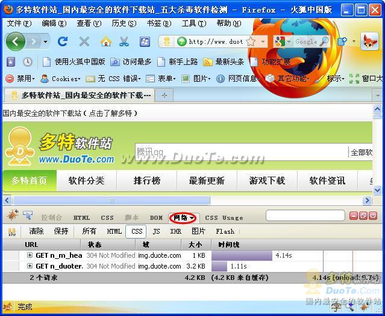Toggle the CSS filter in Net panel
The width and height of the screenshot is (385, 316).
[137, 231]
